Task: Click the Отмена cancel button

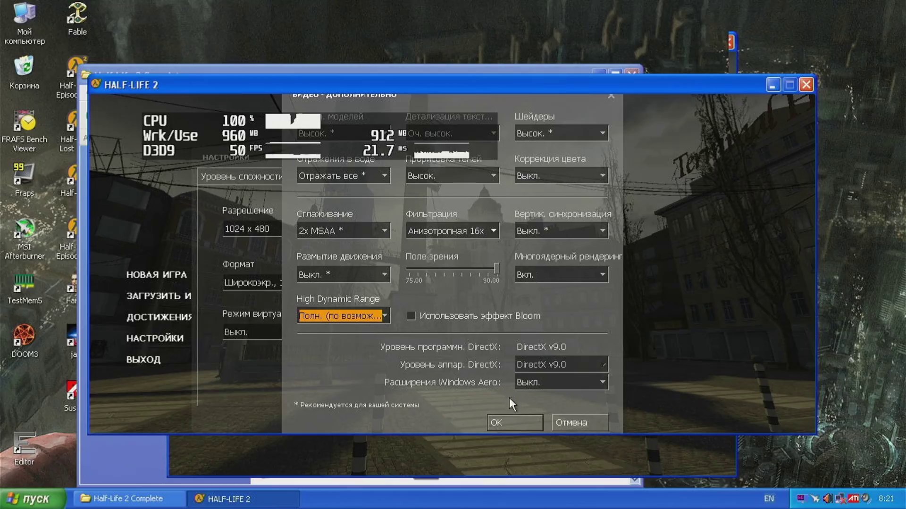Action: coord(580,423)
